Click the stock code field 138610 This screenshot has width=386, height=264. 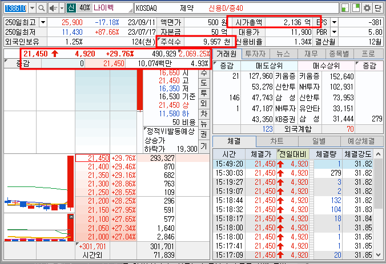pyautogui.click(x=16, y=9)
